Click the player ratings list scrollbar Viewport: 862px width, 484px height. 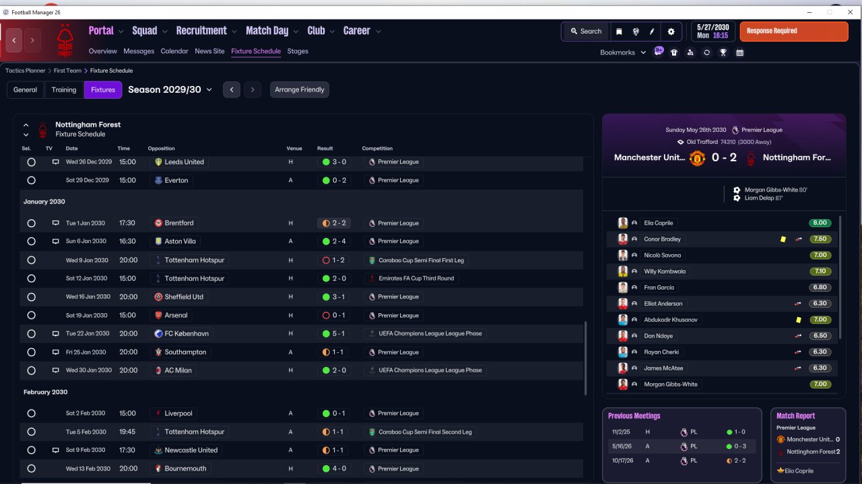pos(841,278)
